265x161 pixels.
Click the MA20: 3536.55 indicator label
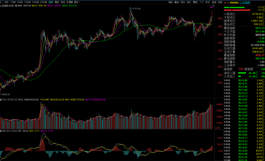pos(54,6)
